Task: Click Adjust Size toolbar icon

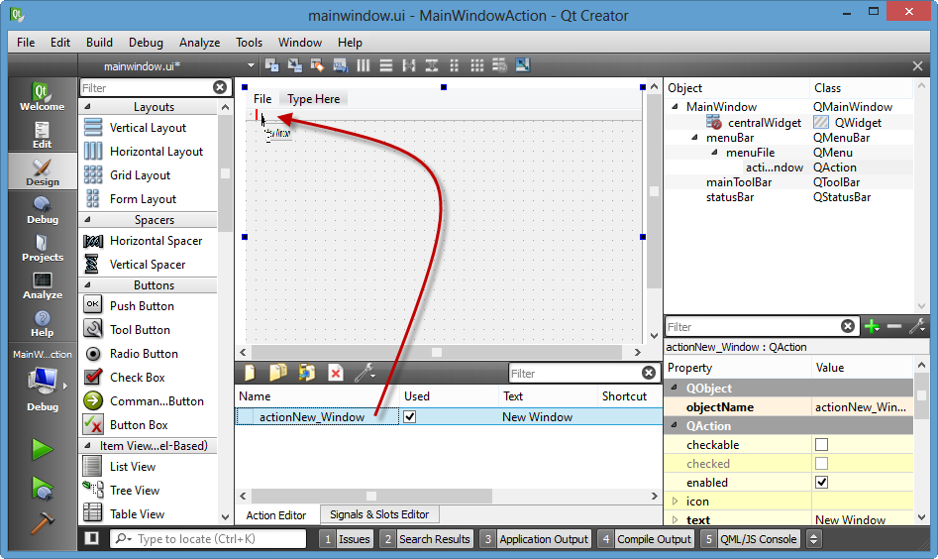Action: (522, 65)
